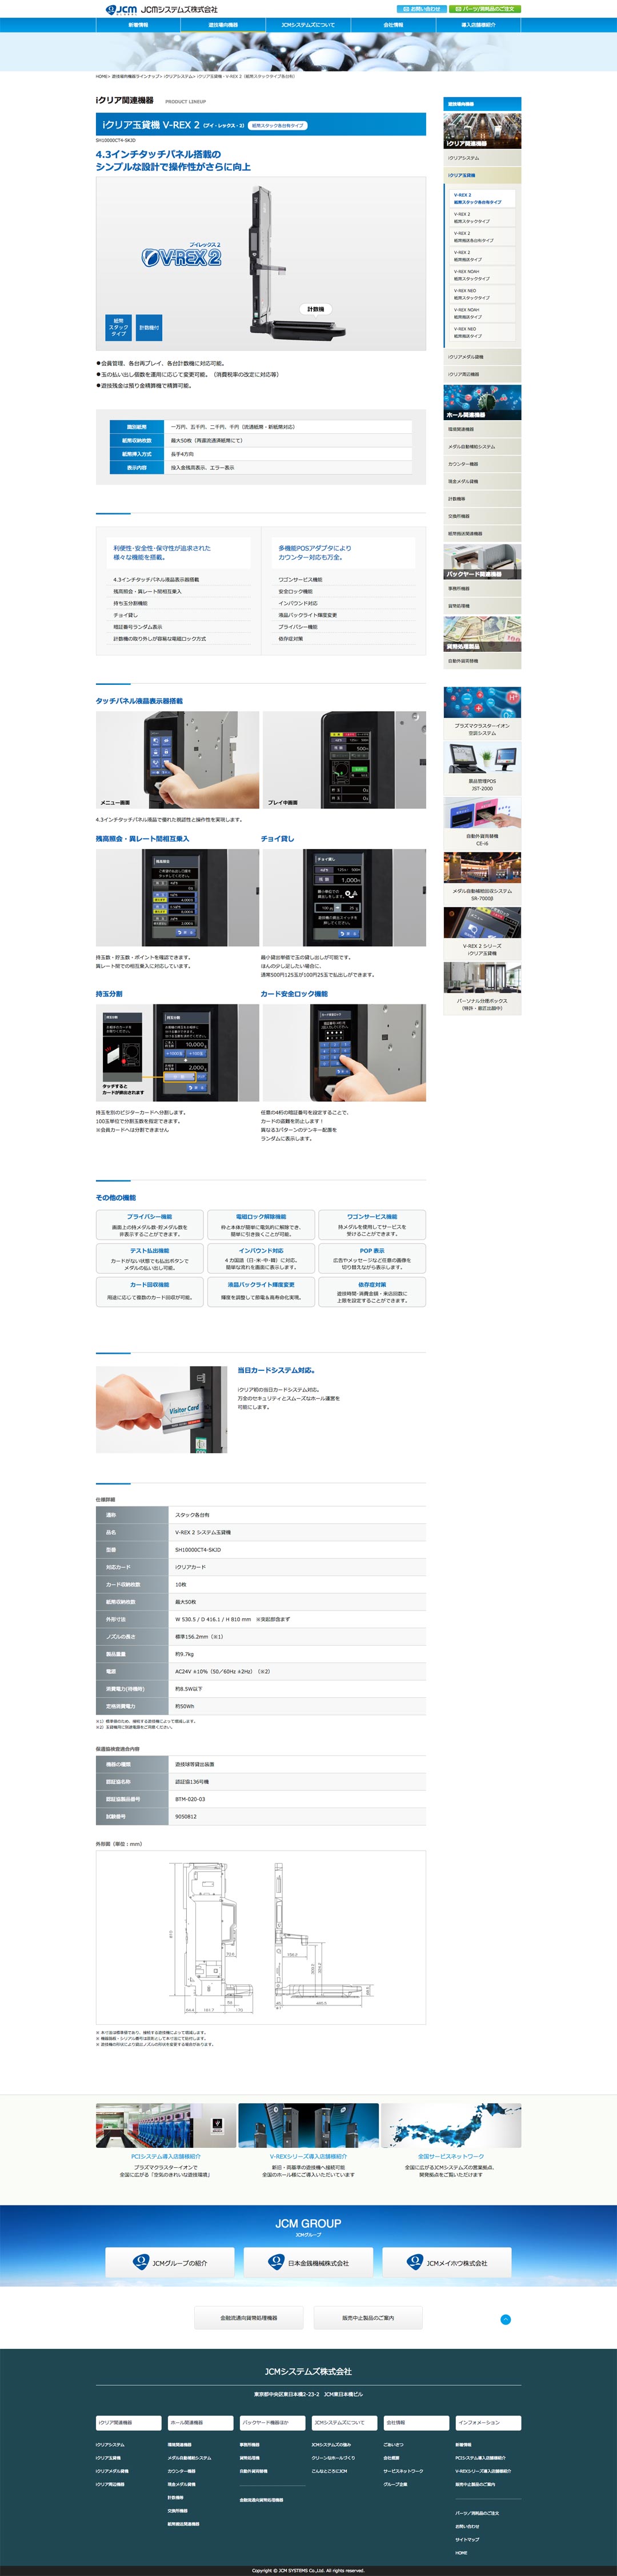The width and height of the screenshot is (617, 2576).
Task: Open カウンター機器 in the right sidebar
Action: point(482,464)
